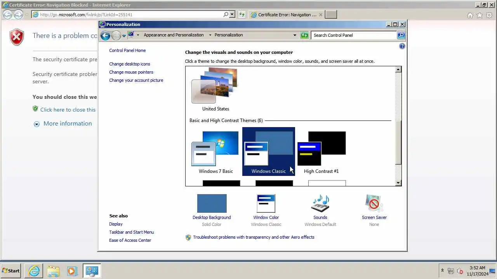Click theme list scroll up arrow
The height and width of the screenshot is (279, 497).
click(398, 70)
